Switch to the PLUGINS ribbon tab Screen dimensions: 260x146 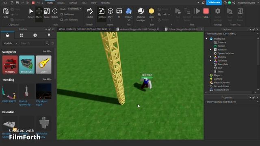point(105,3)
